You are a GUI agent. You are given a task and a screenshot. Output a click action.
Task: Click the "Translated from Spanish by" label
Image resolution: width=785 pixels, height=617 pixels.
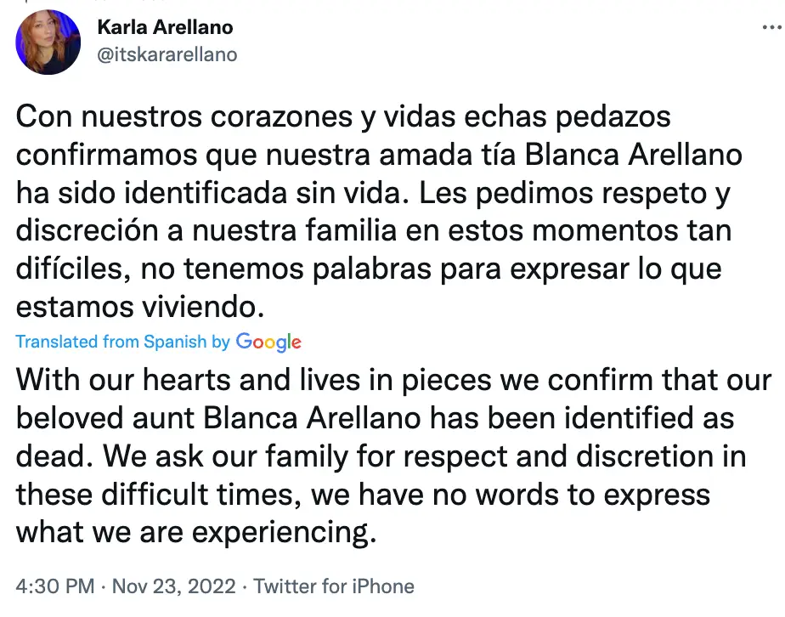click(123, 342)
